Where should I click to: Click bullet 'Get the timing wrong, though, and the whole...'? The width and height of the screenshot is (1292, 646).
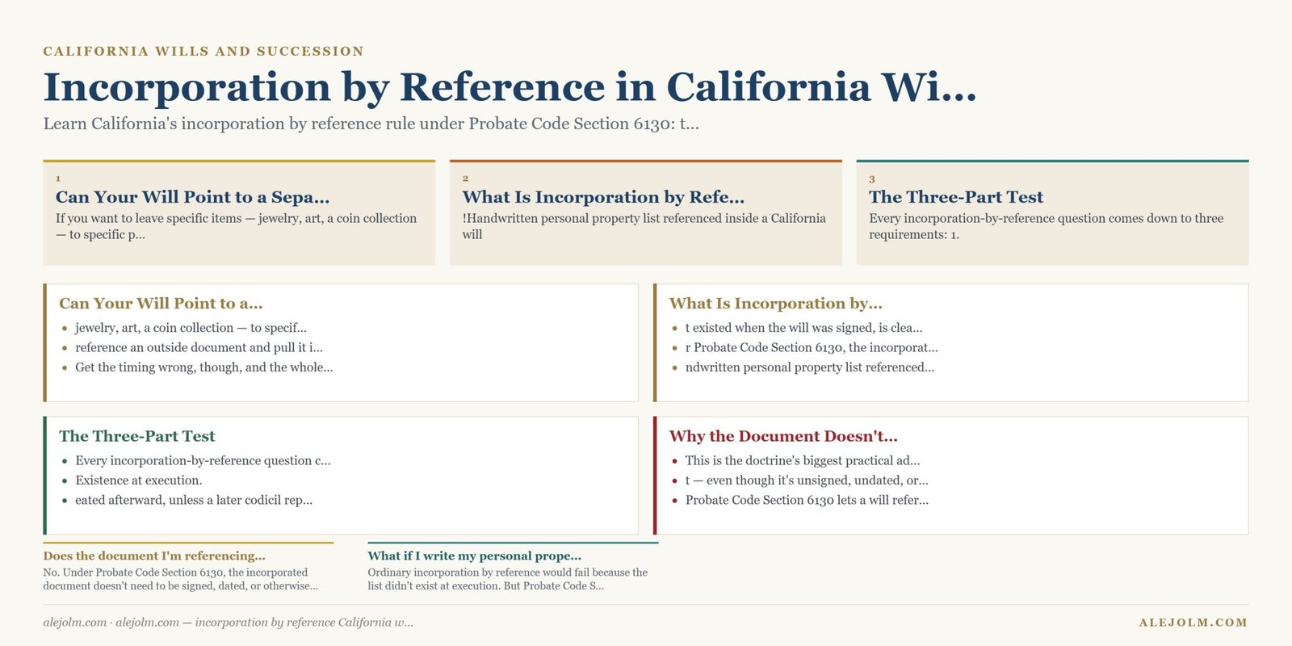(204, 367)
